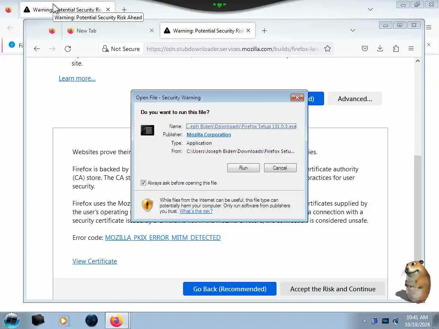Click the blue info icon in back window

click(12, 45)
